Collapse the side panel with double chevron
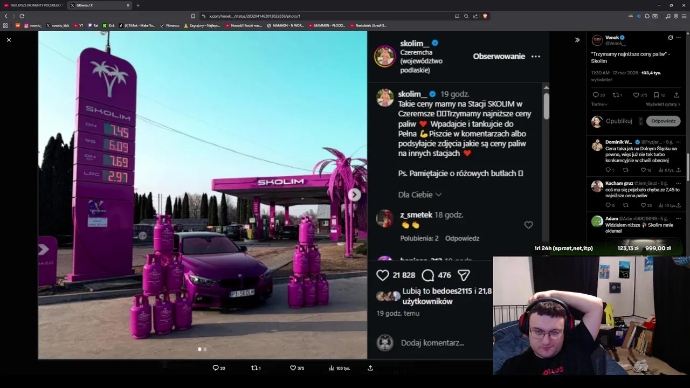This screenshot has height=388, width=690. click(x=577, y=40)
